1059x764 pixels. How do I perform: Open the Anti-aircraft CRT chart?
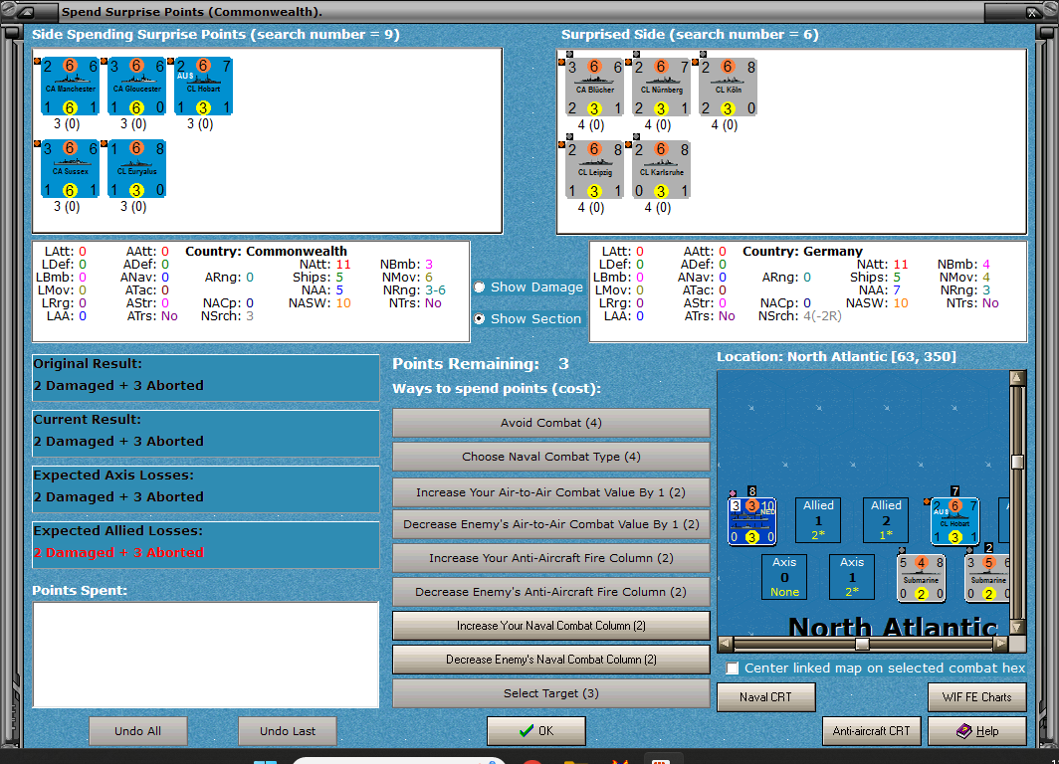pyautogui.click(x=871, y=731)
